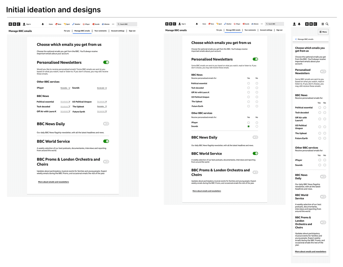Screen dimensions: 343x267
Task: Click bell icon in mobile mockup header
Action: click(x=299, y=24)
